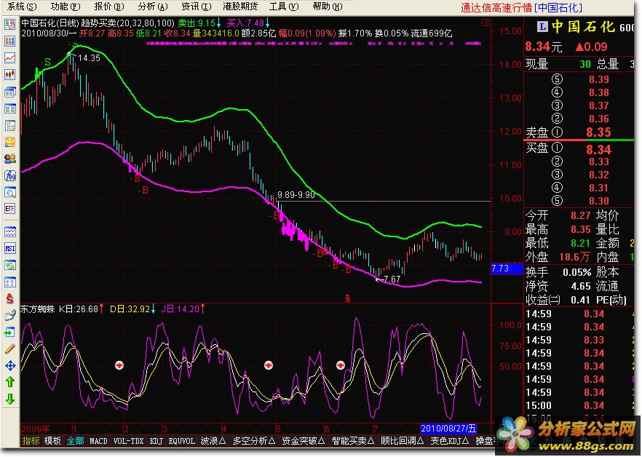The image size is (642, 457).
Task: Switch to the red line intraday chart icon
Action: (10, 58)
